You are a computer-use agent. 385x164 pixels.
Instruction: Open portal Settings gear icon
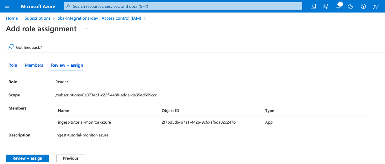(x=351, y=6)
